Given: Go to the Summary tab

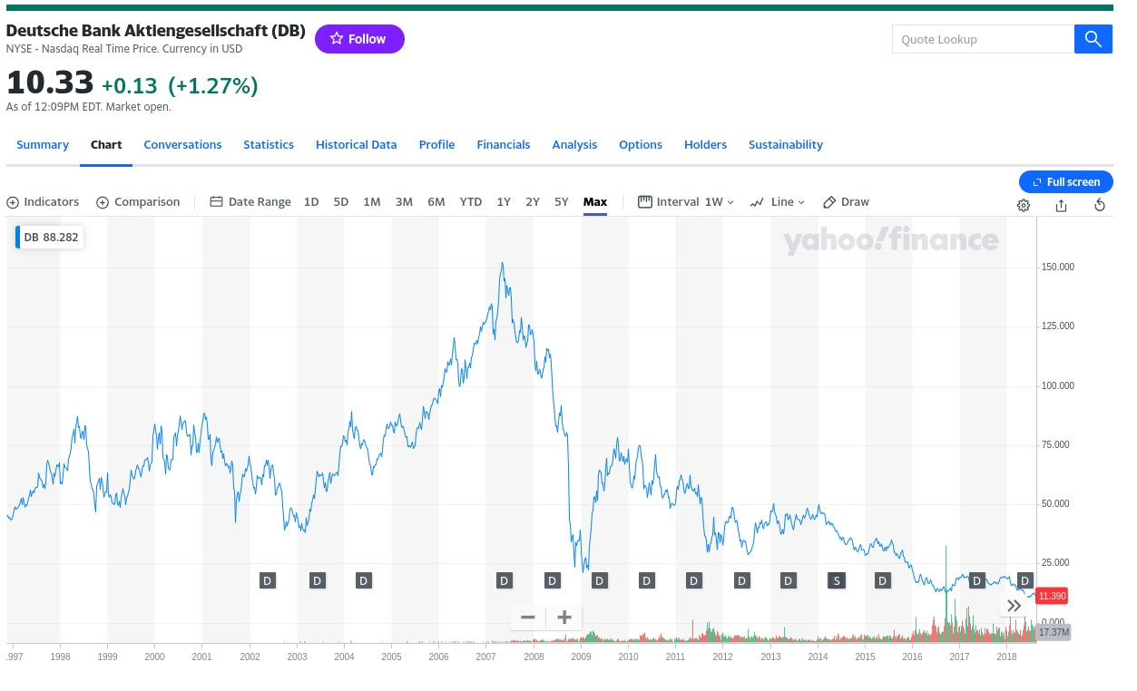Looking at the screenshot, I should (43, 145).
